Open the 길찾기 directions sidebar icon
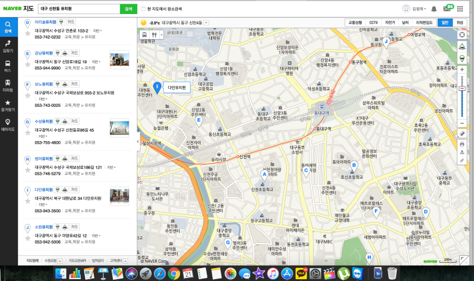This screenshot has width=474, height=281. [x=8, y=46]
